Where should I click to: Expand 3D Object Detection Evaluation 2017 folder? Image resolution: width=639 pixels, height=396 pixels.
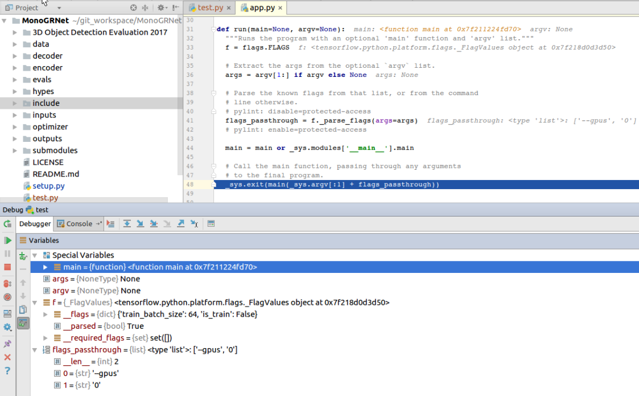(15, 32)
